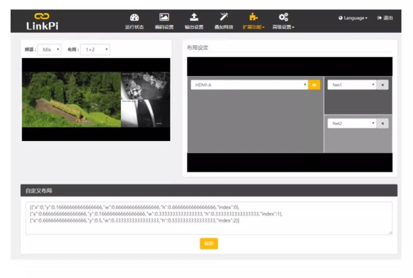This screenshot has height=278, width=413.
Task: Toggle audio for the HDMI-A source
Action: click(x=314, y=85)
